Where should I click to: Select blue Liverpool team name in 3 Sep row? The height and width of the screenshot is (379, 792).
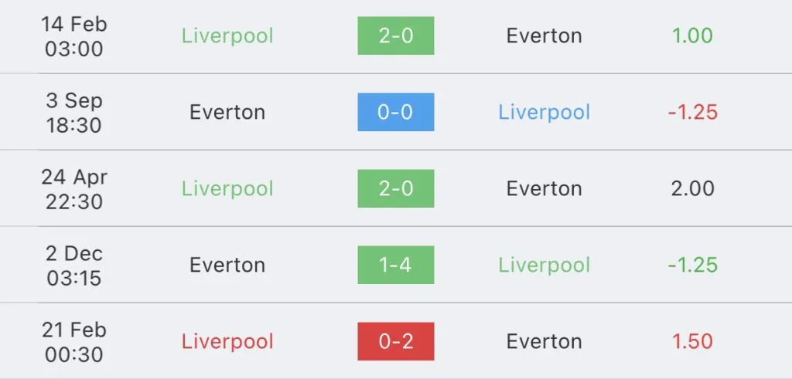(x=544, y=112)
